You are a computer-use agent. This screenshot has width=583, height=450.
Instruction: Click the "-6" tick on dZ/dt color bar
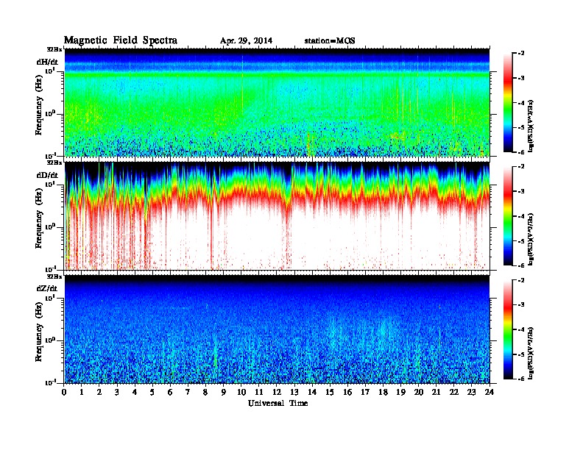tap(521, 379)
